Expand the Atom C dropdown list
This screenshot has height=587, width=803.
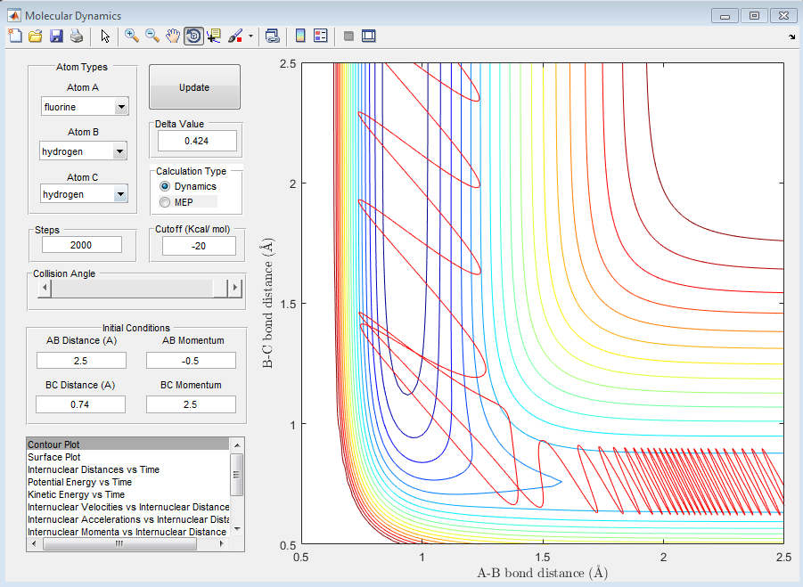[121, 194]
